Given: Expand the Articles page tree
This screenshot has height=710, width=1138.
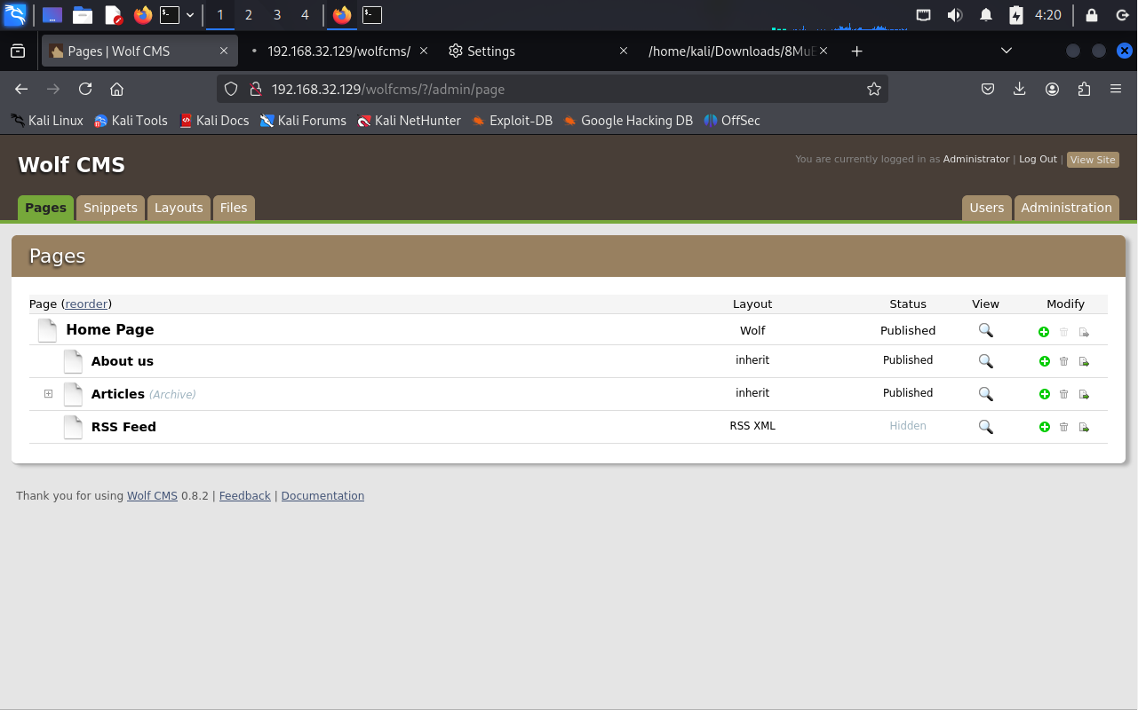Looking at the screenshot, I should (x=49, y=394).
